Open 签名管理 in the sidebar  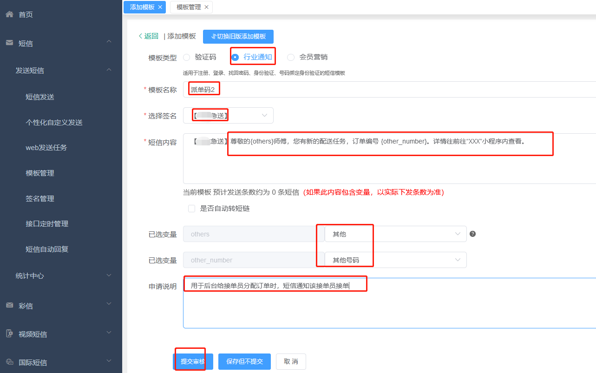point(40,199)
